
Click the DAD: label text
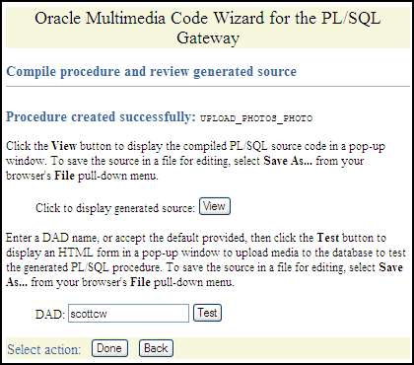click(50, 315)
